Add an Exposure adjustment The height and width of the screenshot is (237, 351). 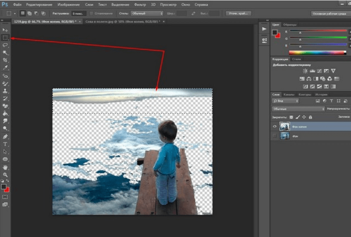pyautogui.click(x=326, y=71)
